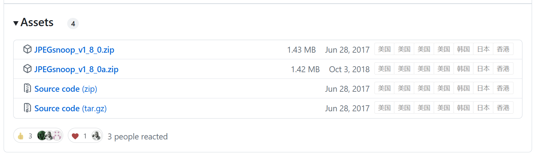Click file icon beside Source code (tar.gz)
Viewport: 535px width, 154px height.
coord(27,108)
